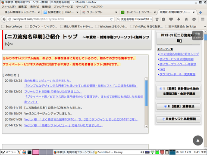Open the chat bubble toolbar icon
This screenshot has height=155, width=207.
coord(194,19)
